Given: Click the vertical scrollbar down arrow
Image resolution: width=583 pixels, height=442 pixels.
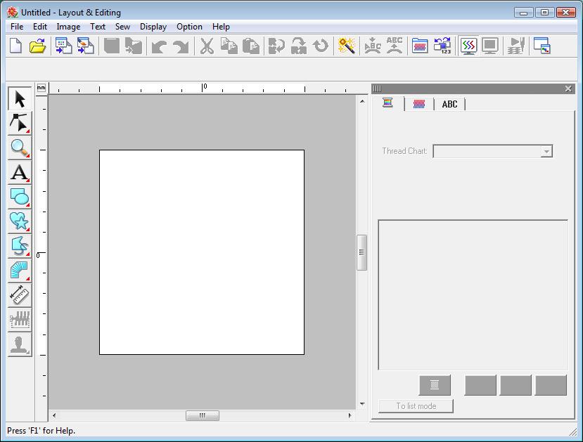Looking at the screenshot, I should click(x=362, y=404).
